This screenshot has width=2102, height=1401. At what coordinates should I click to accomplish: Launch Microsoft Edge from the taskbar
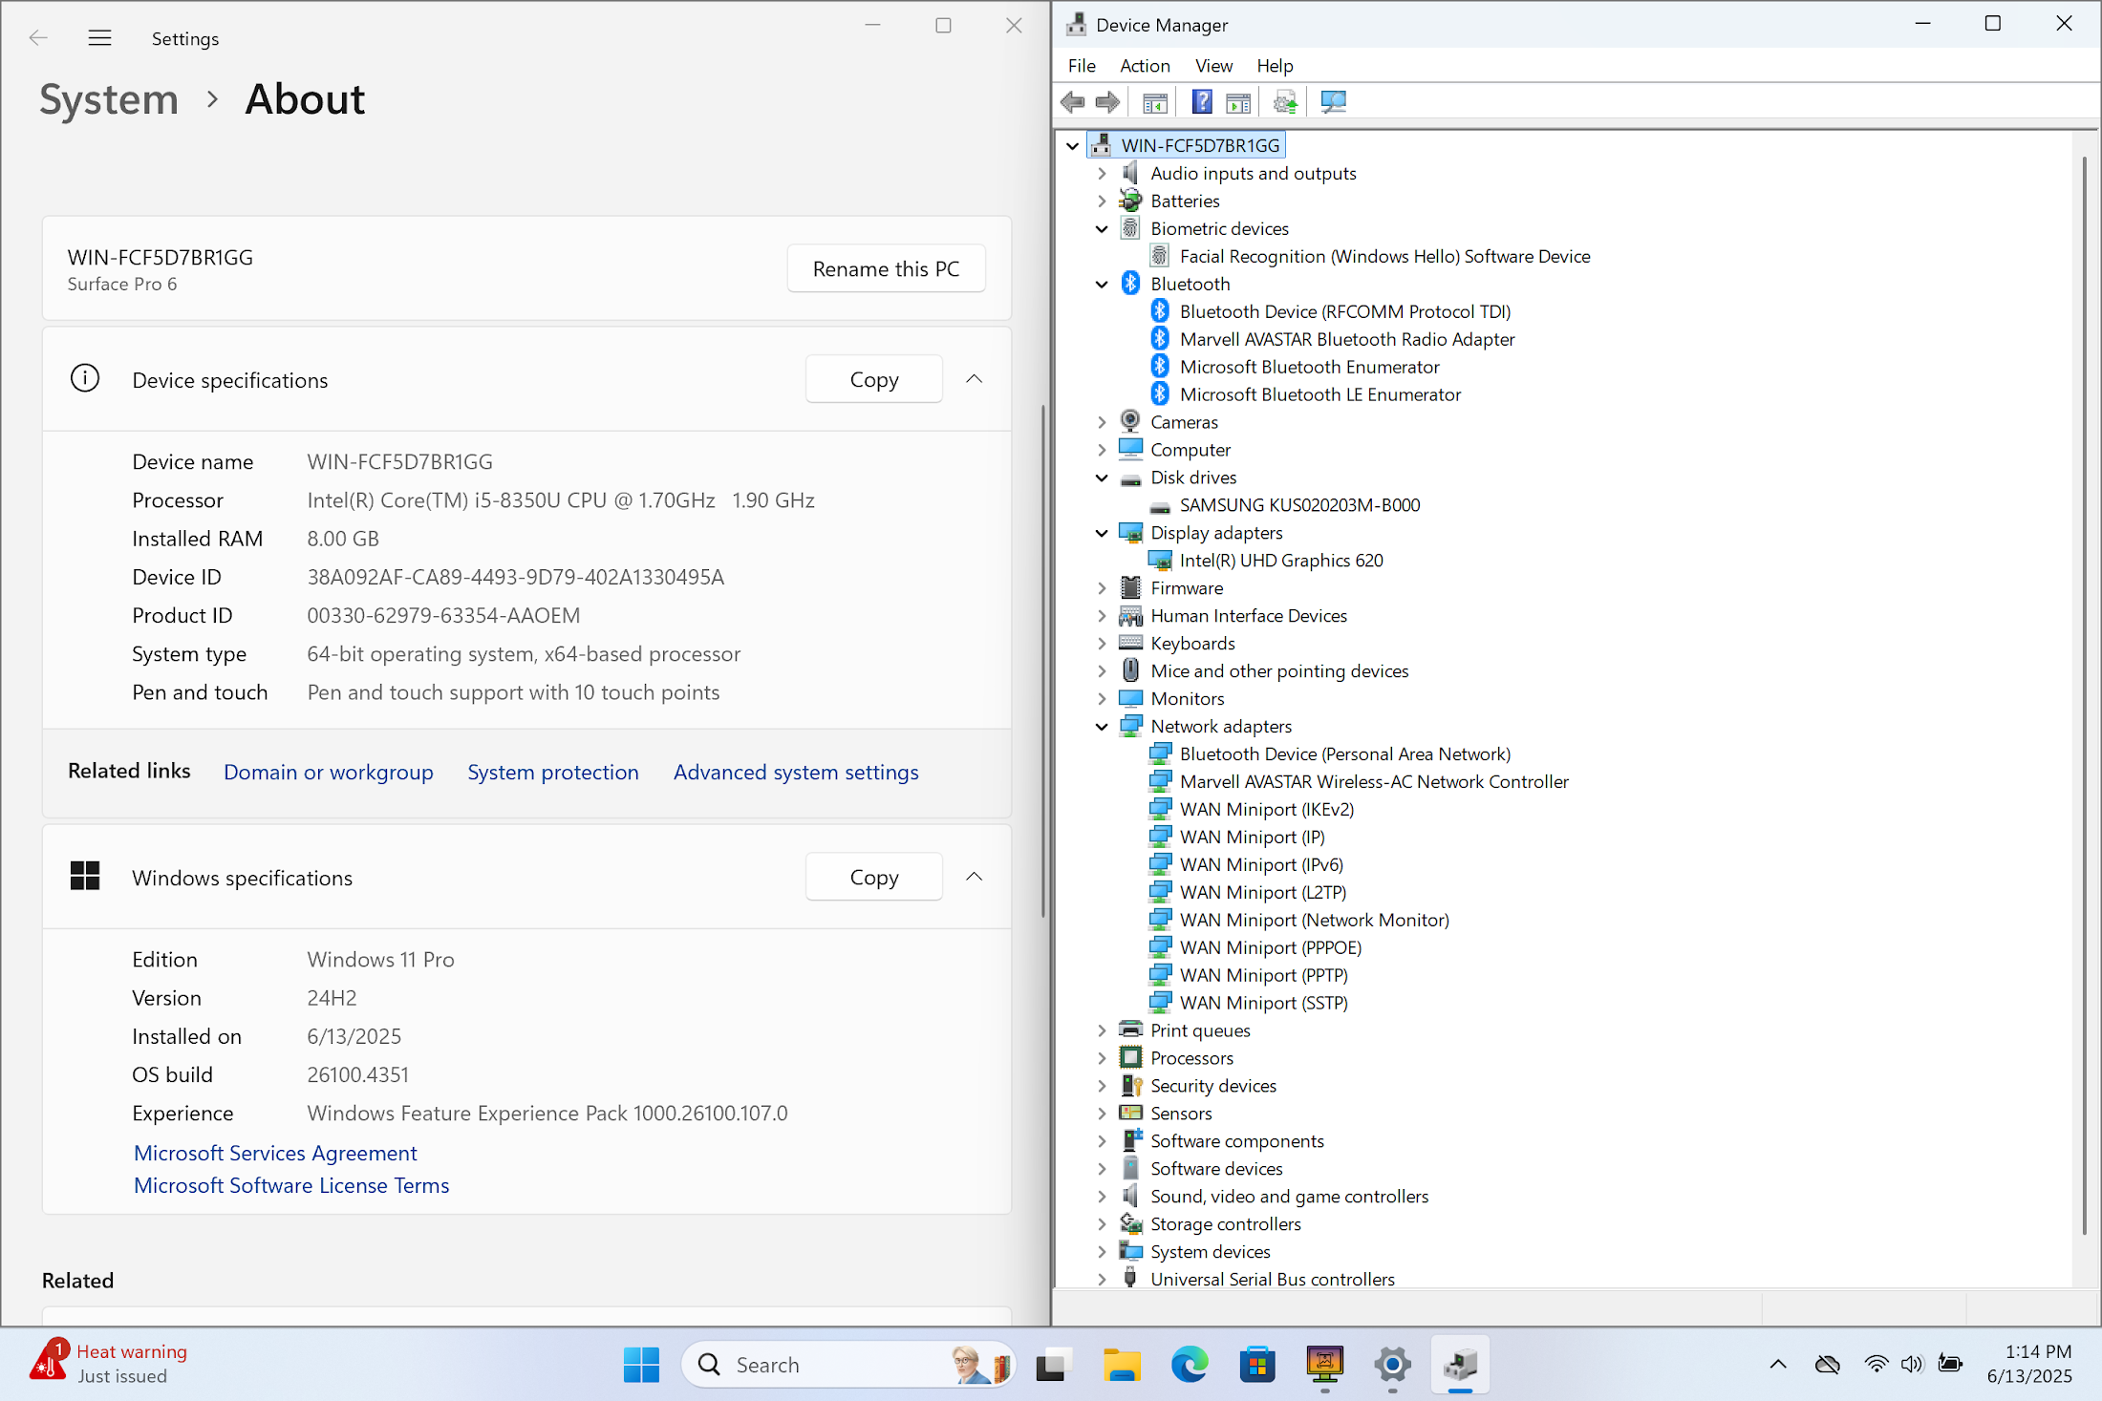(1190, 1365)
